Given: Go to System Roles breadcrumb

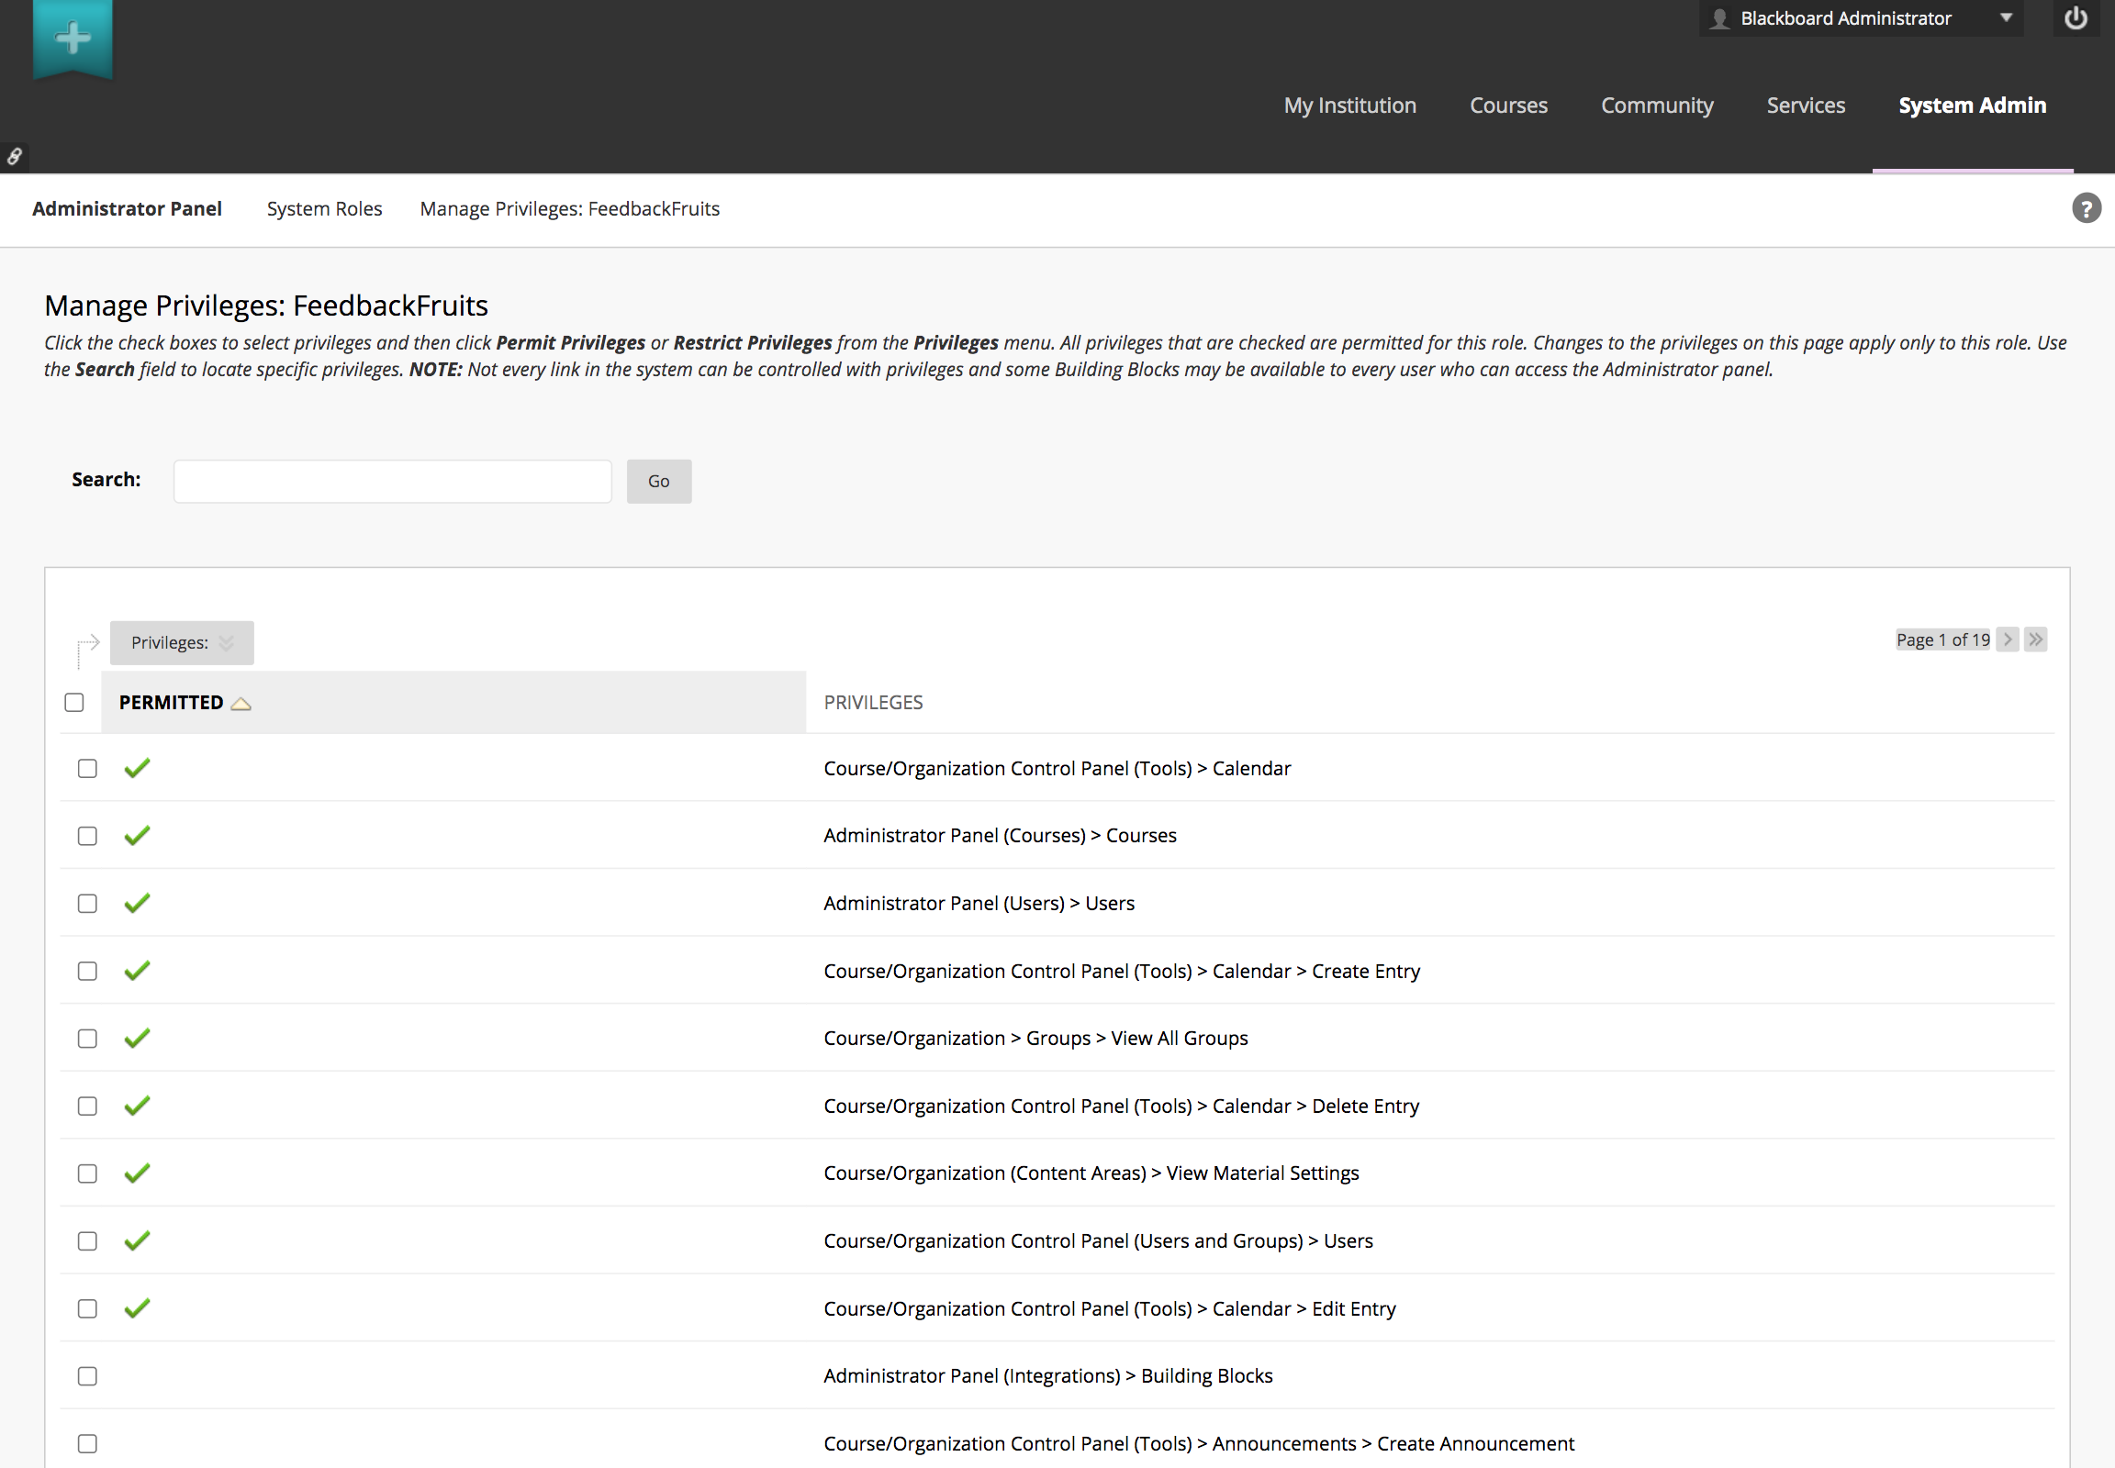Looking at the screenshot, I should click(324, 209).
